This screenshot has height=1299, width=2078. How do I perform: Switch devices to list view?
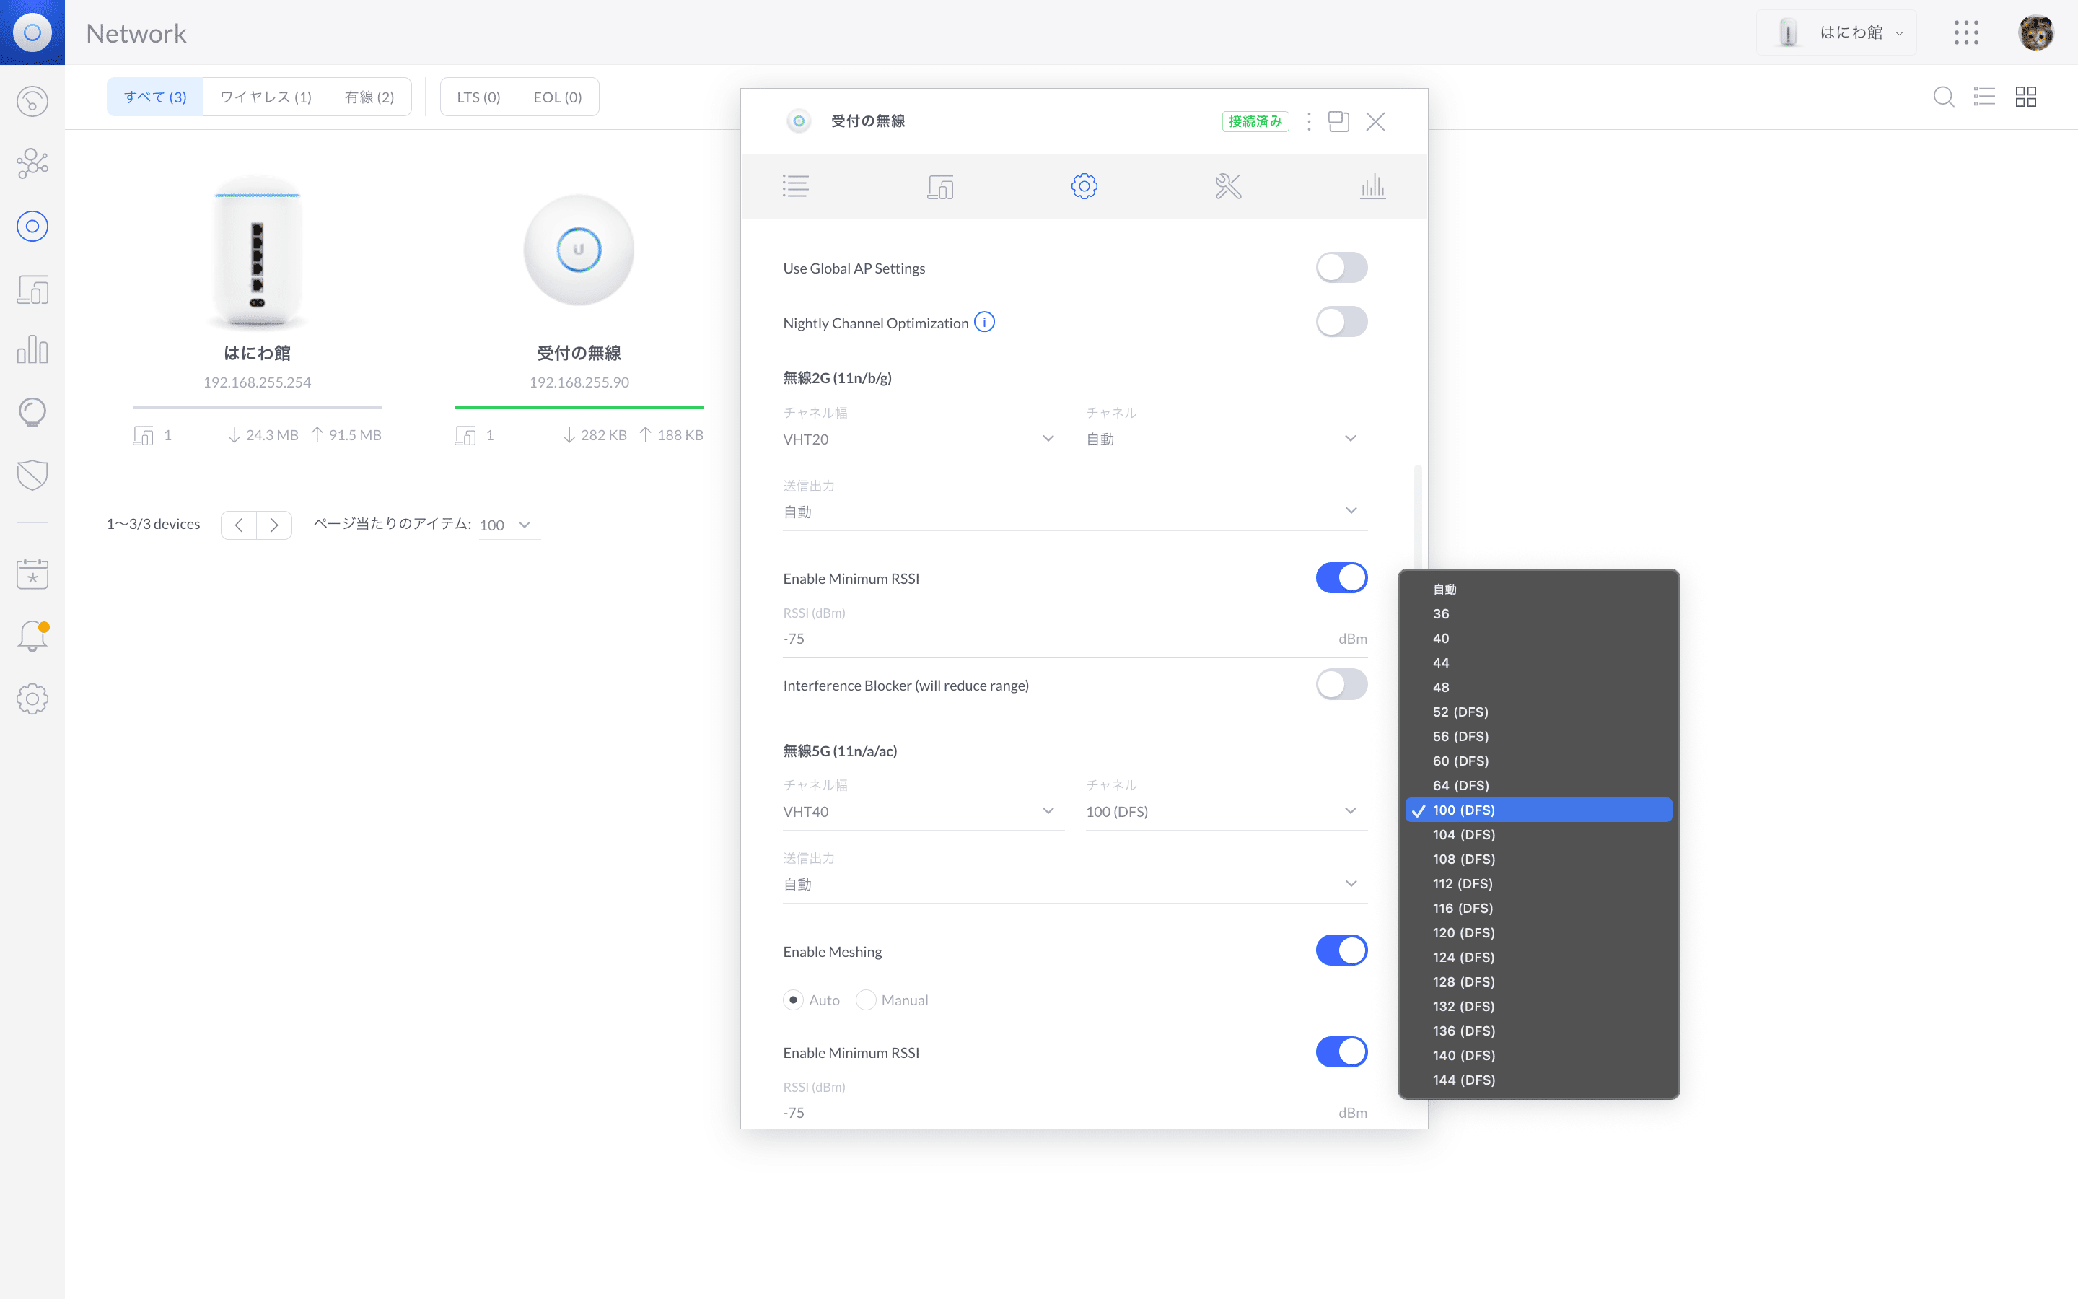coord(1984,97)
